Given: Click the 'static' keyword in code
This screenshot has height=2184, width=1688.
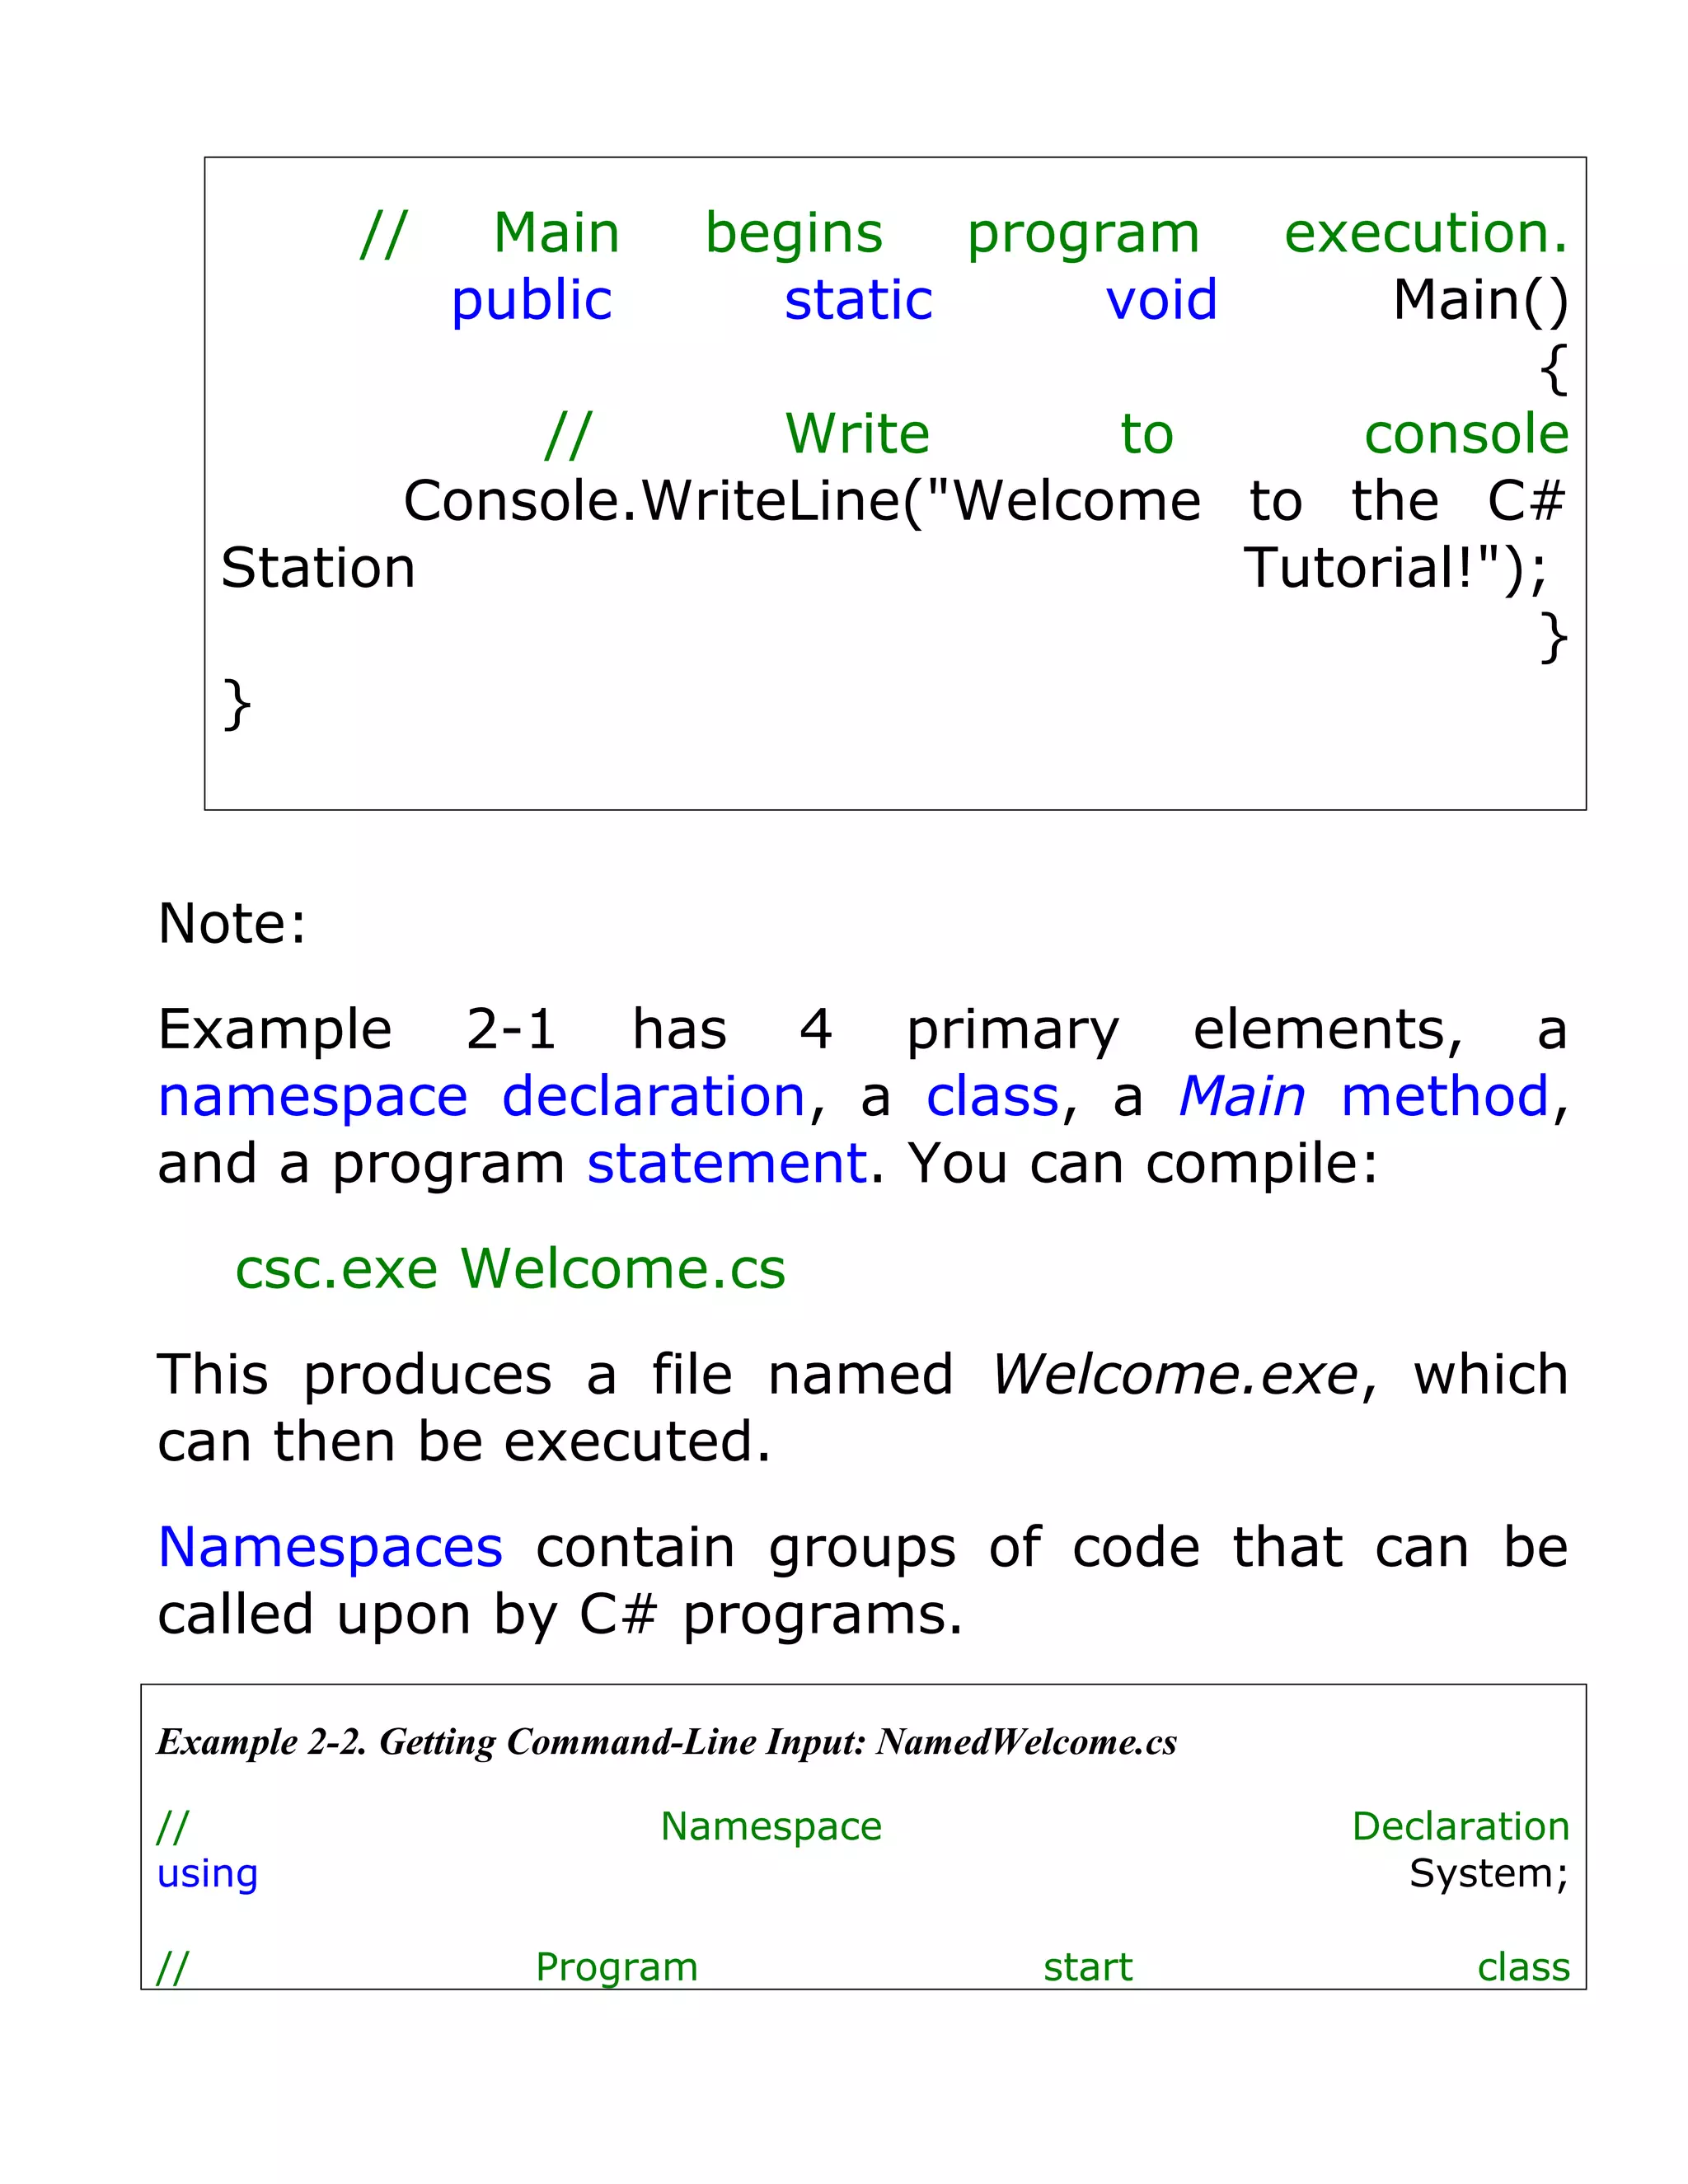Looking at the screenshot, I should (858, 300).
